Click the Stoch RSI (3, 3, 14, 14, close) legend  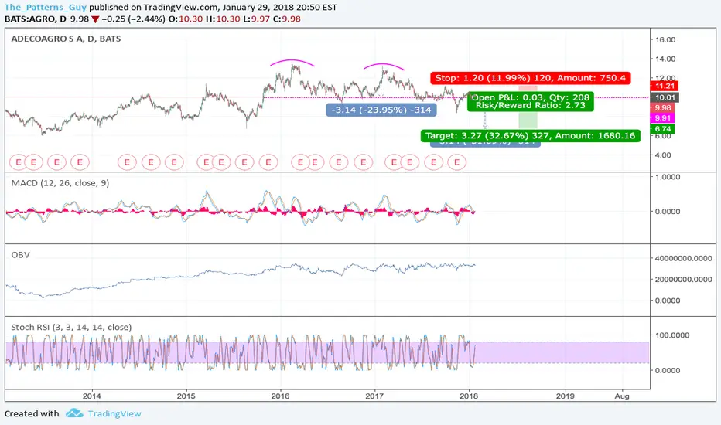(x=71, y=327)
